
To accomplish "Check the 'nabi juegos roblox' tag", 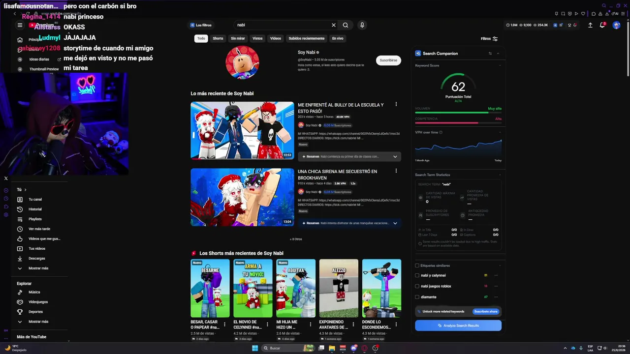I will point(417,286).
